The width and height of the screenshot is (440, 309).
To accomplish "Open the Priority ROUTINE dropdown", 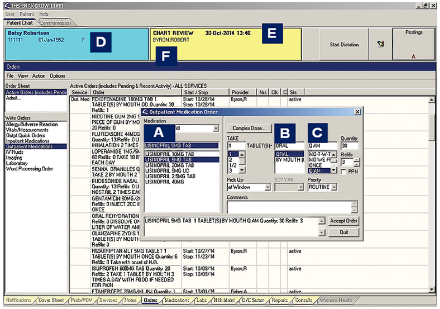I will point(334,187).
